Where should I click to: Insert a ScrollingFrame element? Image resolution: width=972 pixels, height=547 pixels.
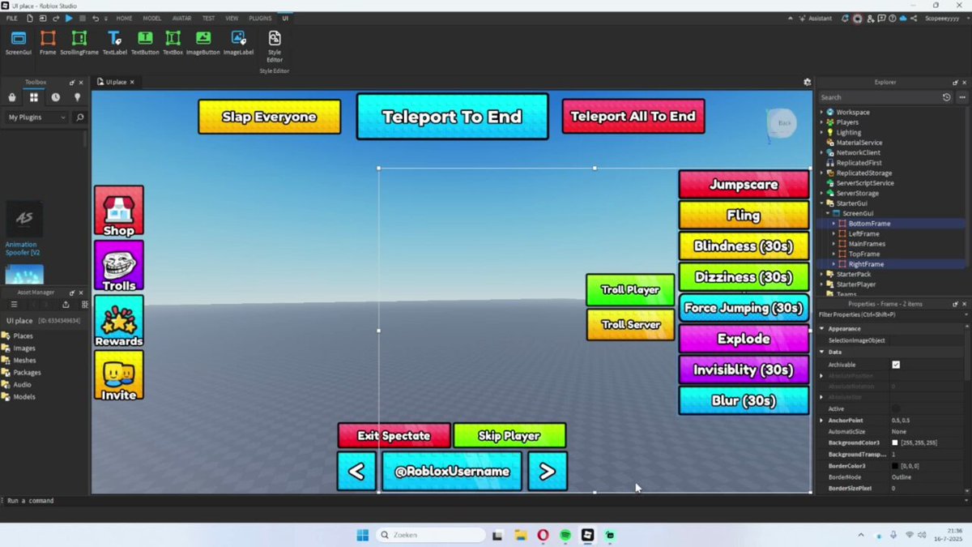tap(79, 43)
